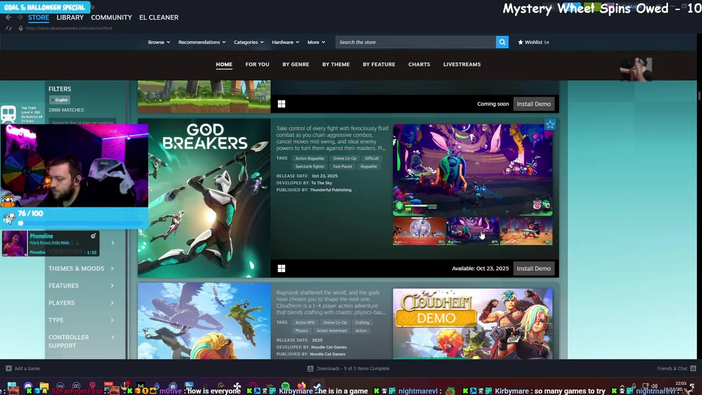
Task: Click in the Search the store field
Action: (x=416, y=42)
